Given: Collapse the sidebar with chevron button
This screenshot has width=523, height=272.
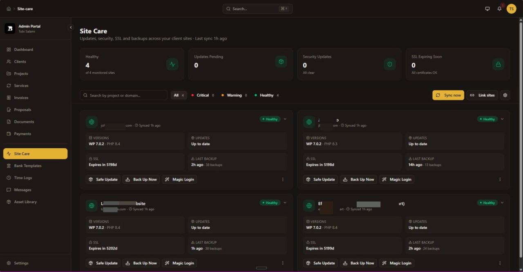Looking at the screenshot, I should tap(71, 27).
